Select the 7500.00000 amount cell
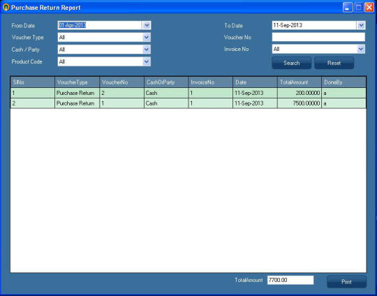Viewport: 377px width, 296px height. (x=300, y=103)
